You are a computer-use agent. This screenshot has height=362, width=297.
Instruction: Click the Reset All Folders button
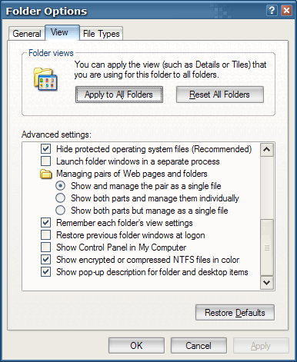[x=220, y=95]
